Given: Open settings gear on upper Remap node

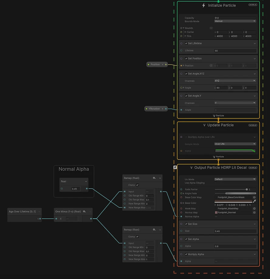Looking at the screenshot, I should pos(154,178).
